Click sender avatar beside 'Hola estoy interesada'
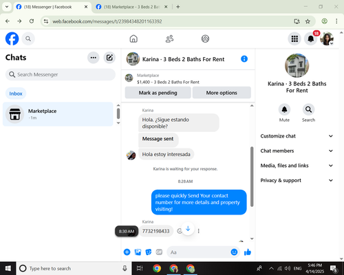Screen dimensions: 344x275 point(131,155)
